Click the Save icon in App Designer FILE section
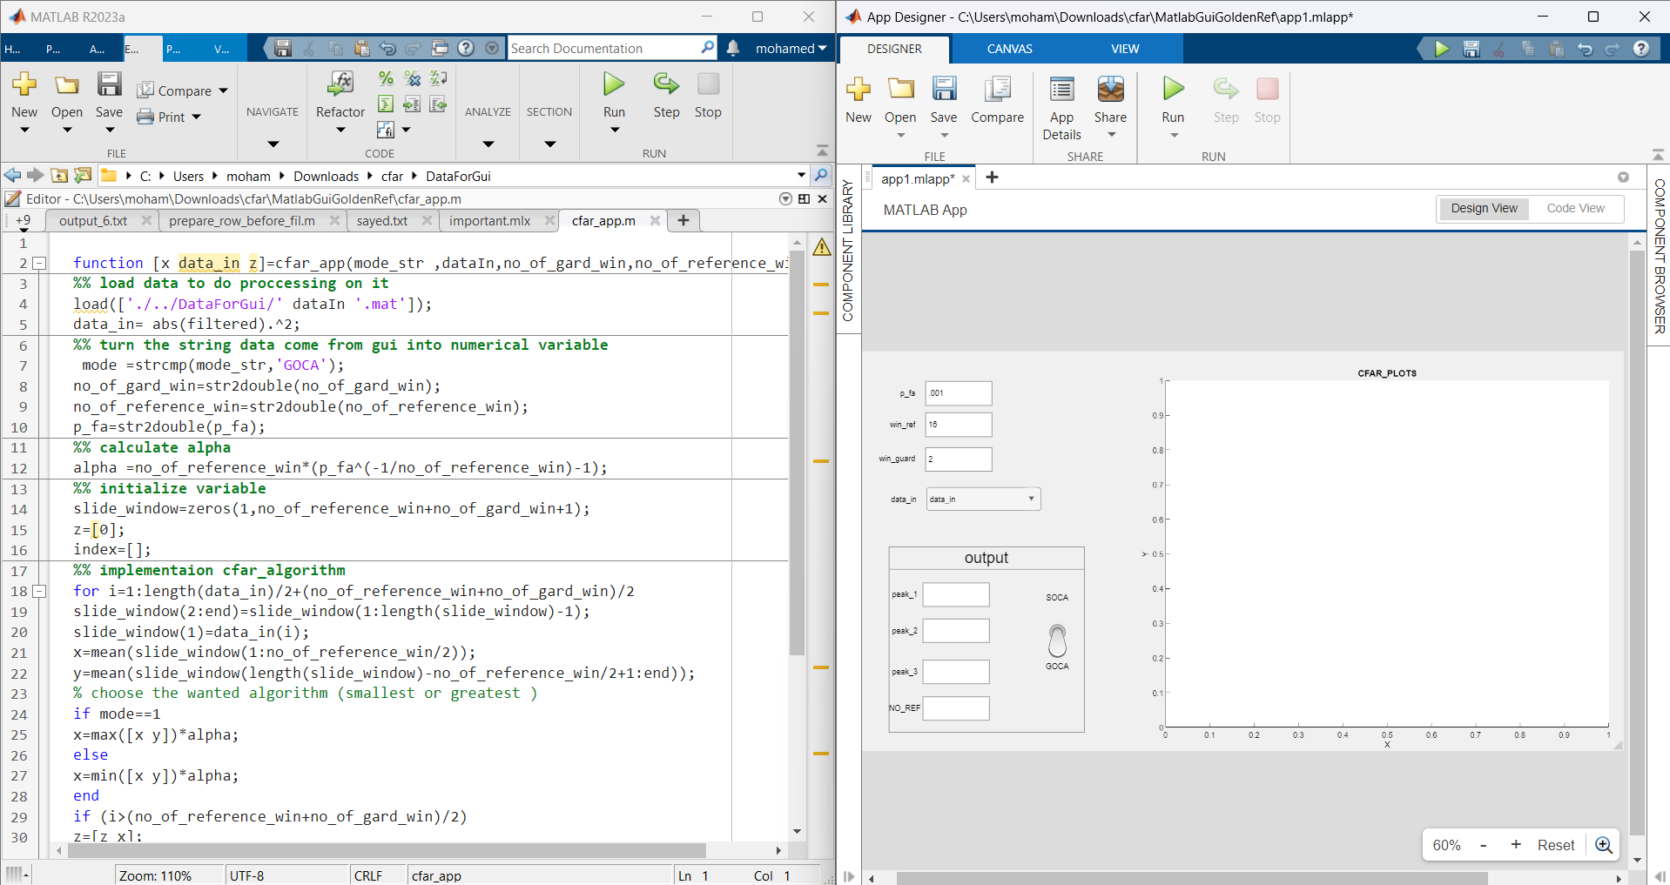 pyautogui.click(x=944, y=90)
